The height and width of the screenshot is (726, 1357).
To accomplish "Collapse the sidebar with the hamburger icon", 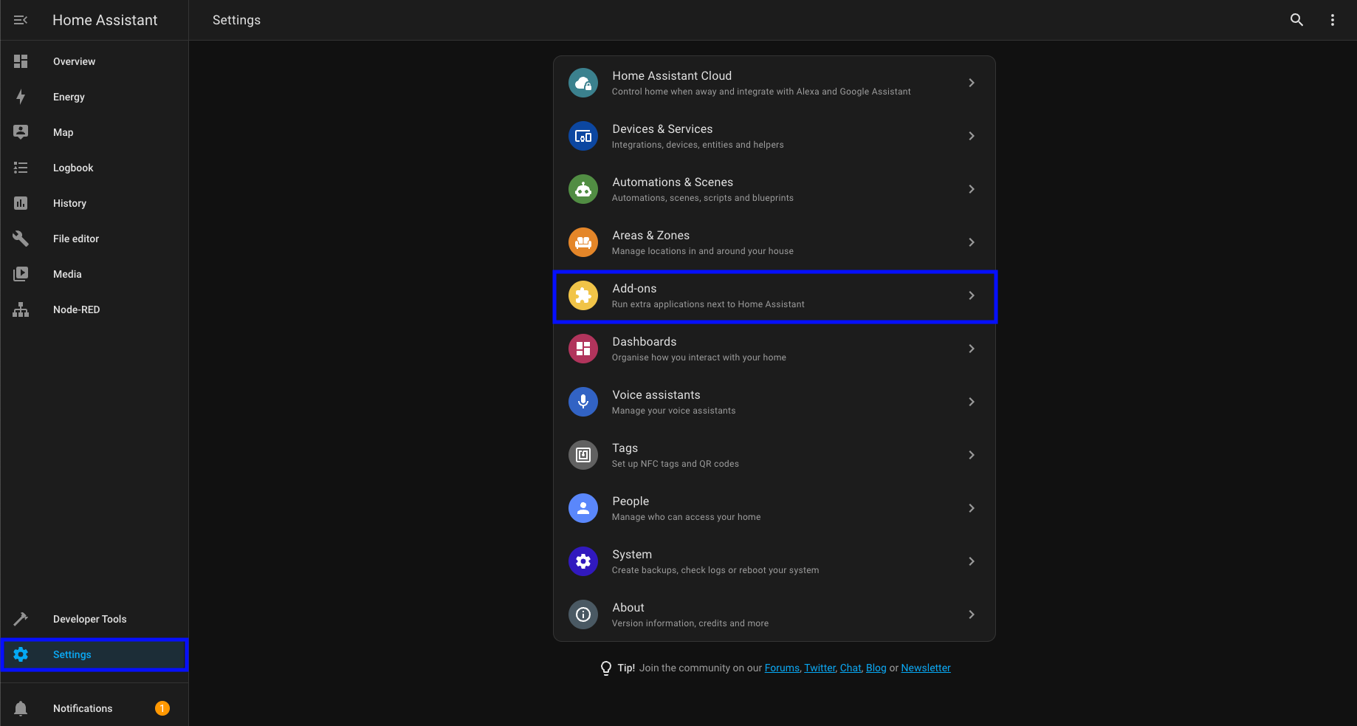I will [21, 20].
